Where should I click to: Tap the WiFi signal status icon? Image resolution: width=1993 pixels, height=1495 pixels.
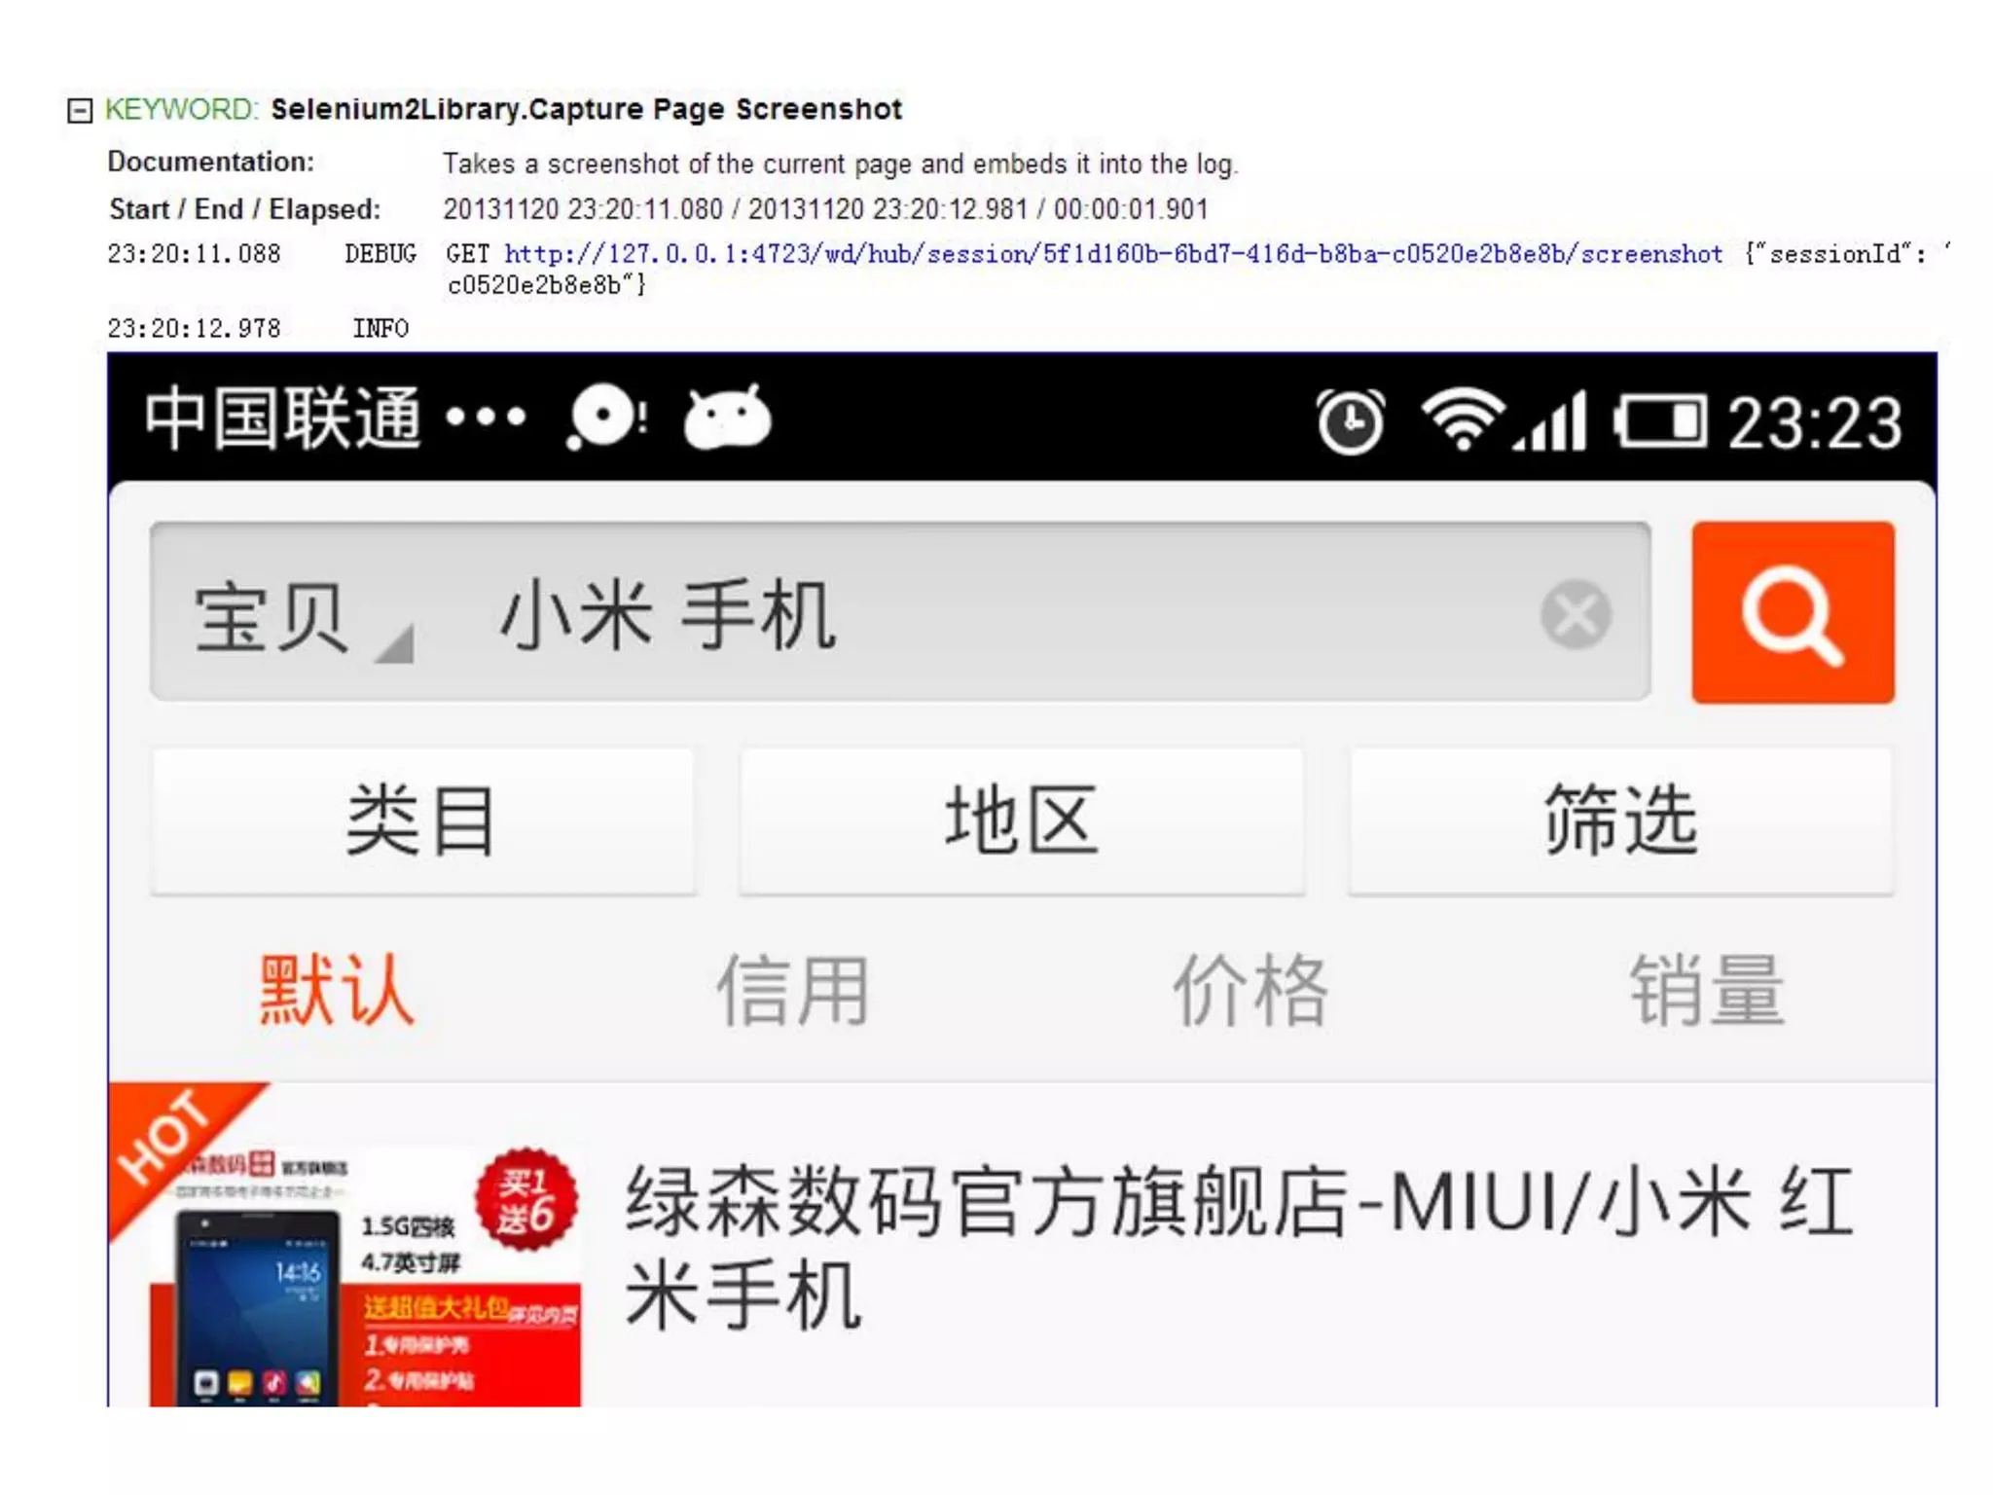point(1462,419)
